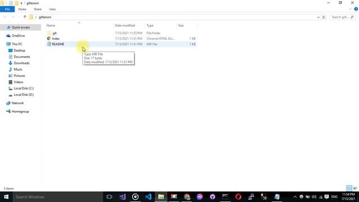Show hidden system tray icons
This screenshot has width=359, height=202.
click(x=295, y=197)
